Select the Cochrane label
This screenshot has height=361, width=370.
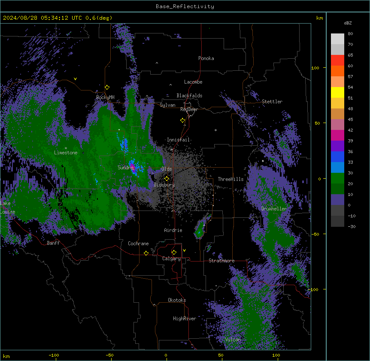point(138,244)
